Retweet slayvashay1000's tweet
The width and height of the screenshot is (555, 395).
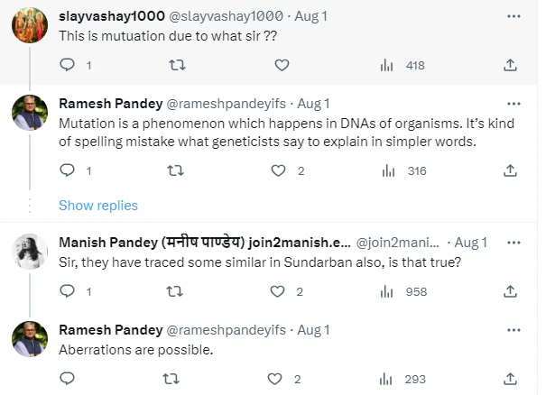pyautogui.click(x=177, y=65)
